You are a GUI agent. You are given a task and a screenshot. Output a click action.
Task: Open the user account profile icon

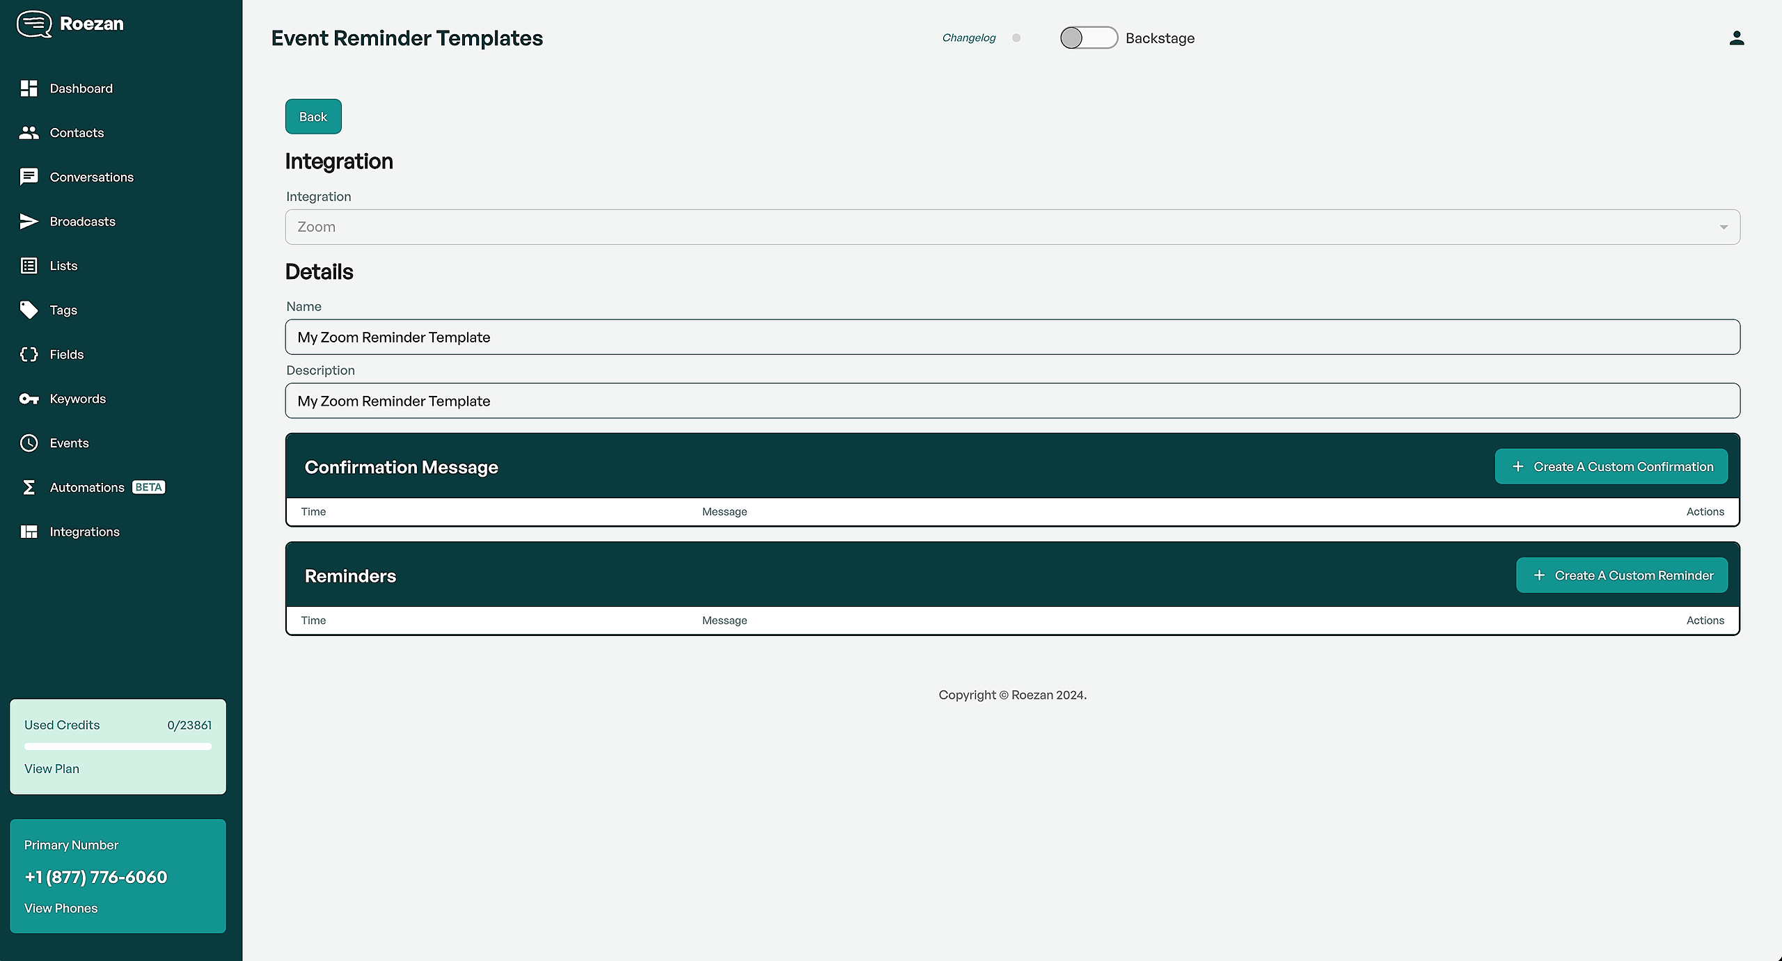pos(1736,38)
